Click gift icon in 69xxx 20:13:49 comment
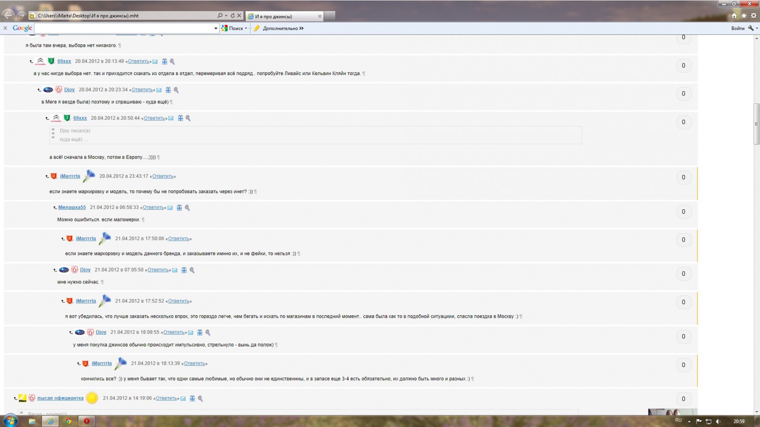The height and width of the screenshot is (427, 760). click(x=165, y=61)
